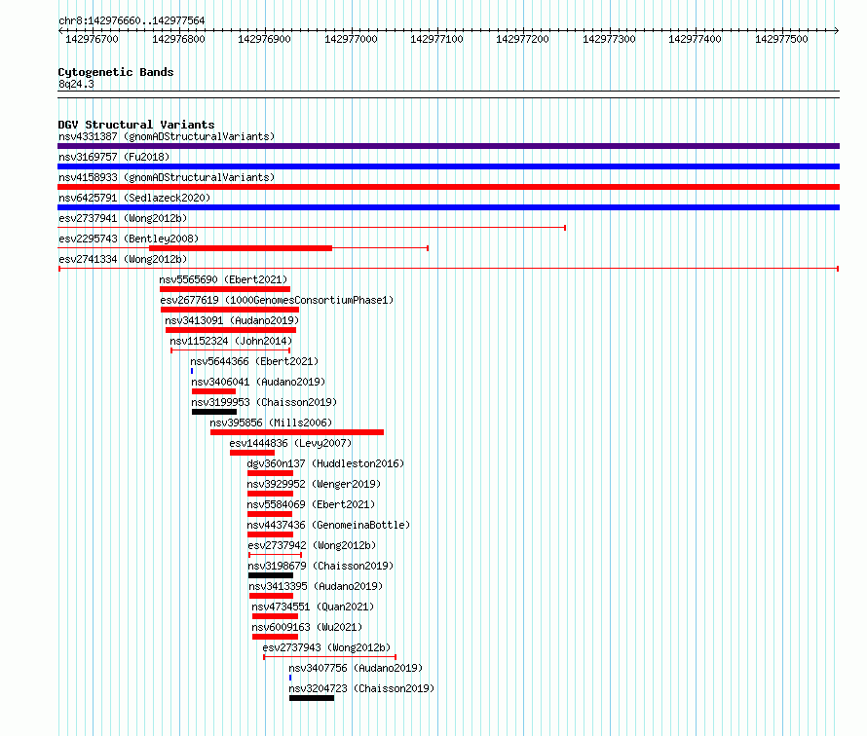Select the red bar under nsv4158933
This screenshot has width=867, height=736.
coord(448,187)
